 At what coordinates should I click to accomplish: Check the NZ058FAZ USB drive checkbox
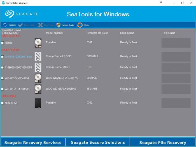coord(2,103)
